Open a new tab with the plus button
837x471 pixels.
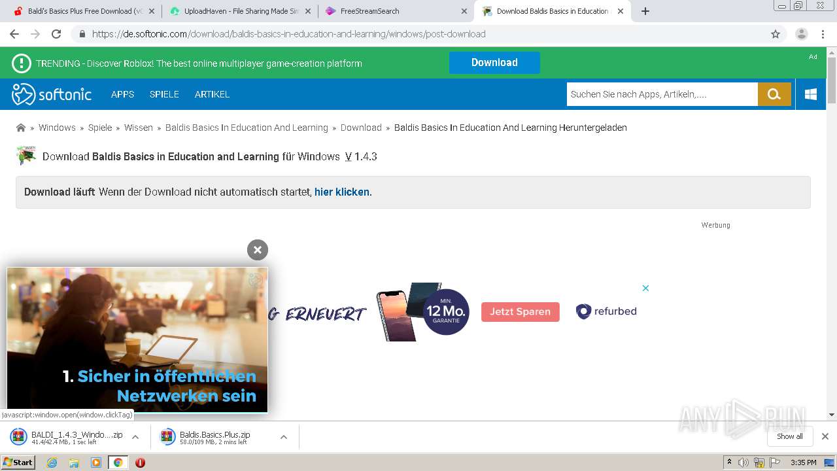[645, 11]
